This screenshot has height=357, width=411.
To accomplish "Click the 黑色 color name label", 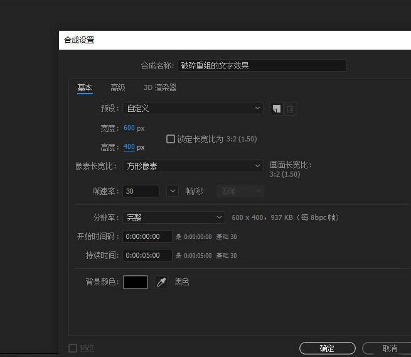I will coord(182,282).
